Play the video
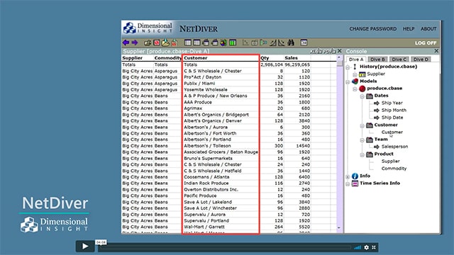The image size is (454, 255). coord(85,246)
